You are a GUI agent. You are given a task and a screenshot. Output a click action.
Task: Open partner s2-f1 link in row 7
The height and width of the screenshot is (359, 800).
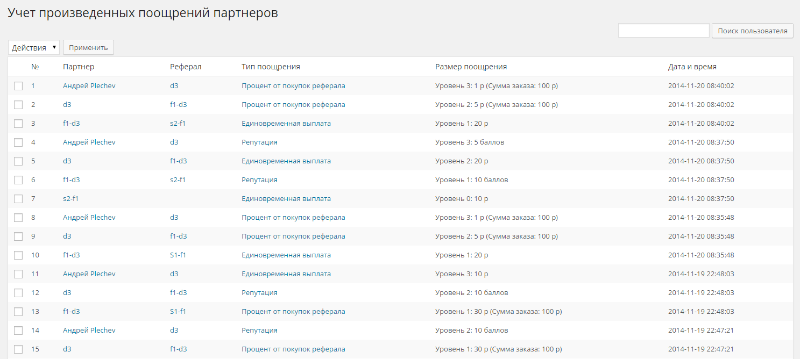point(70,199)
